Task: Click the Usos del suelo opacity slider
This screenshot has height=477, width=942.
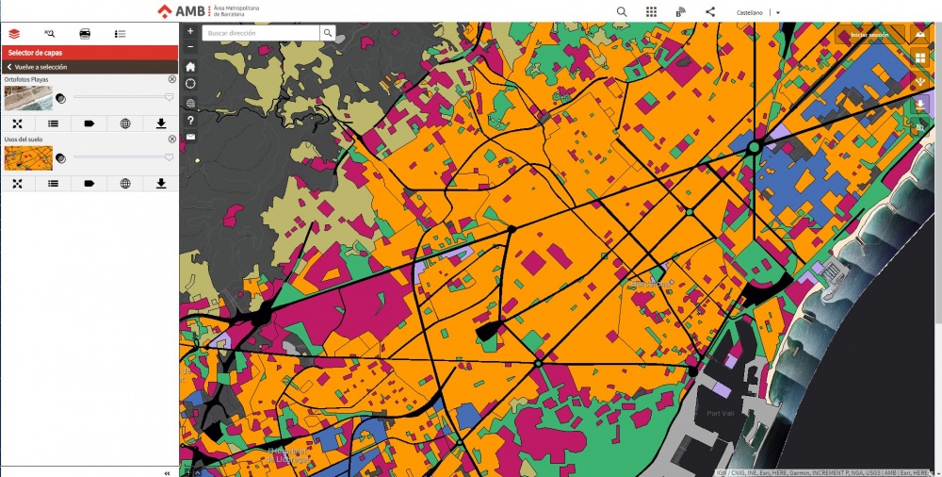Action: point(122,157)
